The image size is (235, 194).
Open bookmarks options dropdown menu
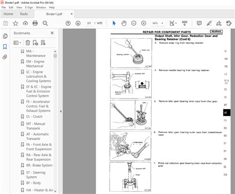coord(17,43)
